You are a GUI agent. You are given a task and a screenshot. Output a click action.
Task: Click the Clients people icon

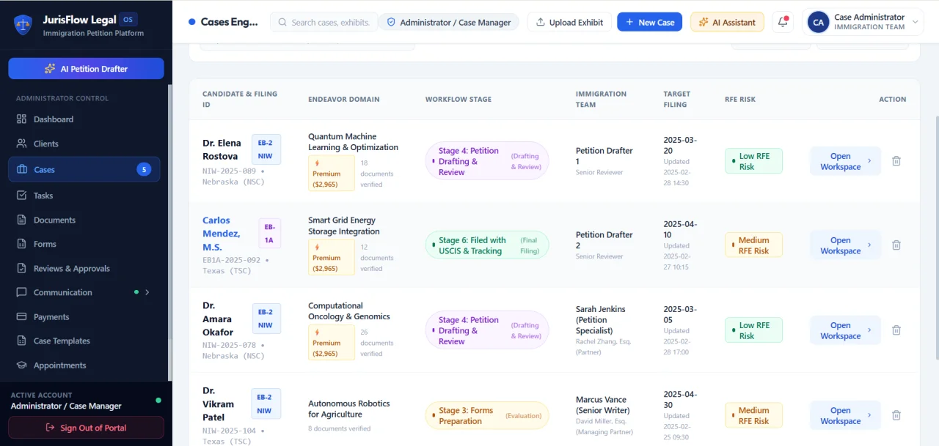click(x=21, y=144)
